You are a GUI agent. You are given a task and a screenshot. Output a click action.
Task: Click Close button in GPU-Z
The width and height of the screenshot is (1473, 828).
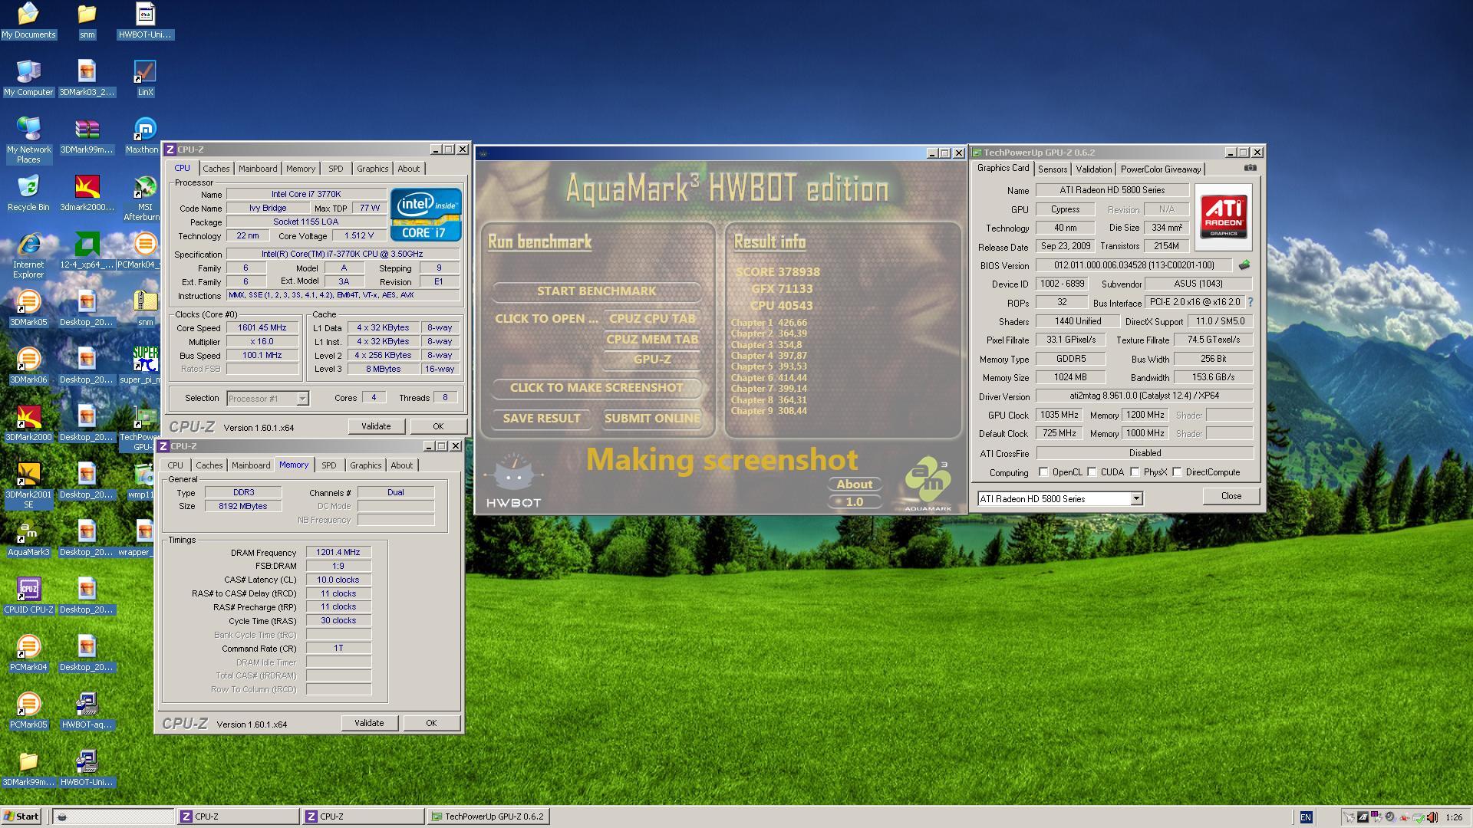1231,496
